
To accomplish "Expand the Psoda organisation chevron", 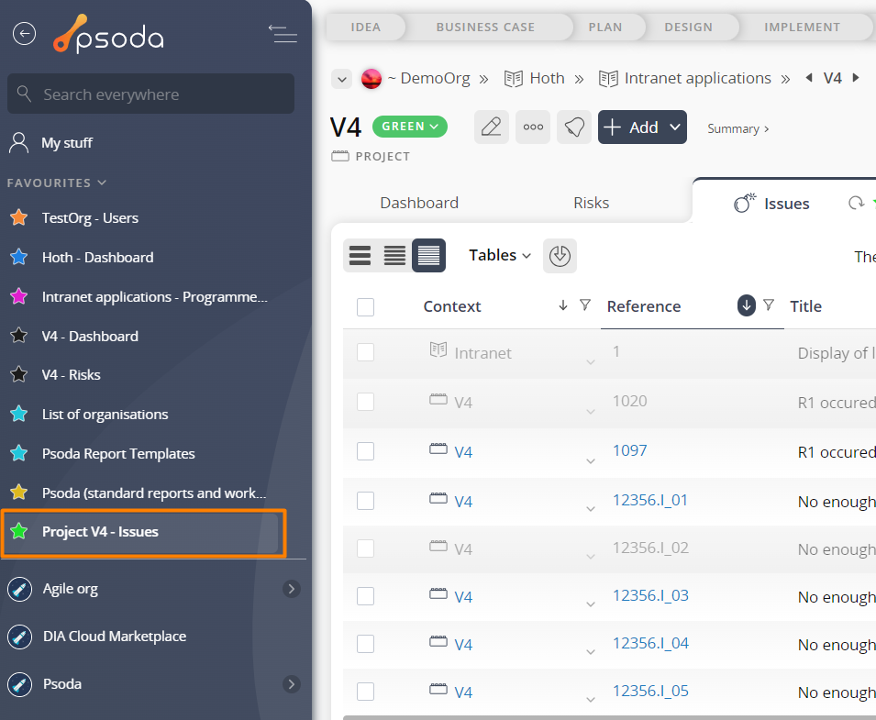I will point(291,684).
